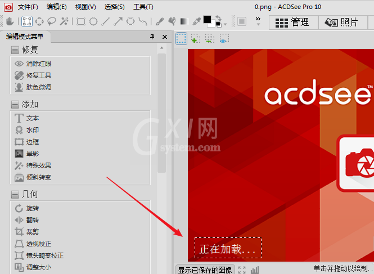The width and height of the screenshot is (374, 274).
Task: Switch to Photos mode (照片)
Action: (343, 23)
